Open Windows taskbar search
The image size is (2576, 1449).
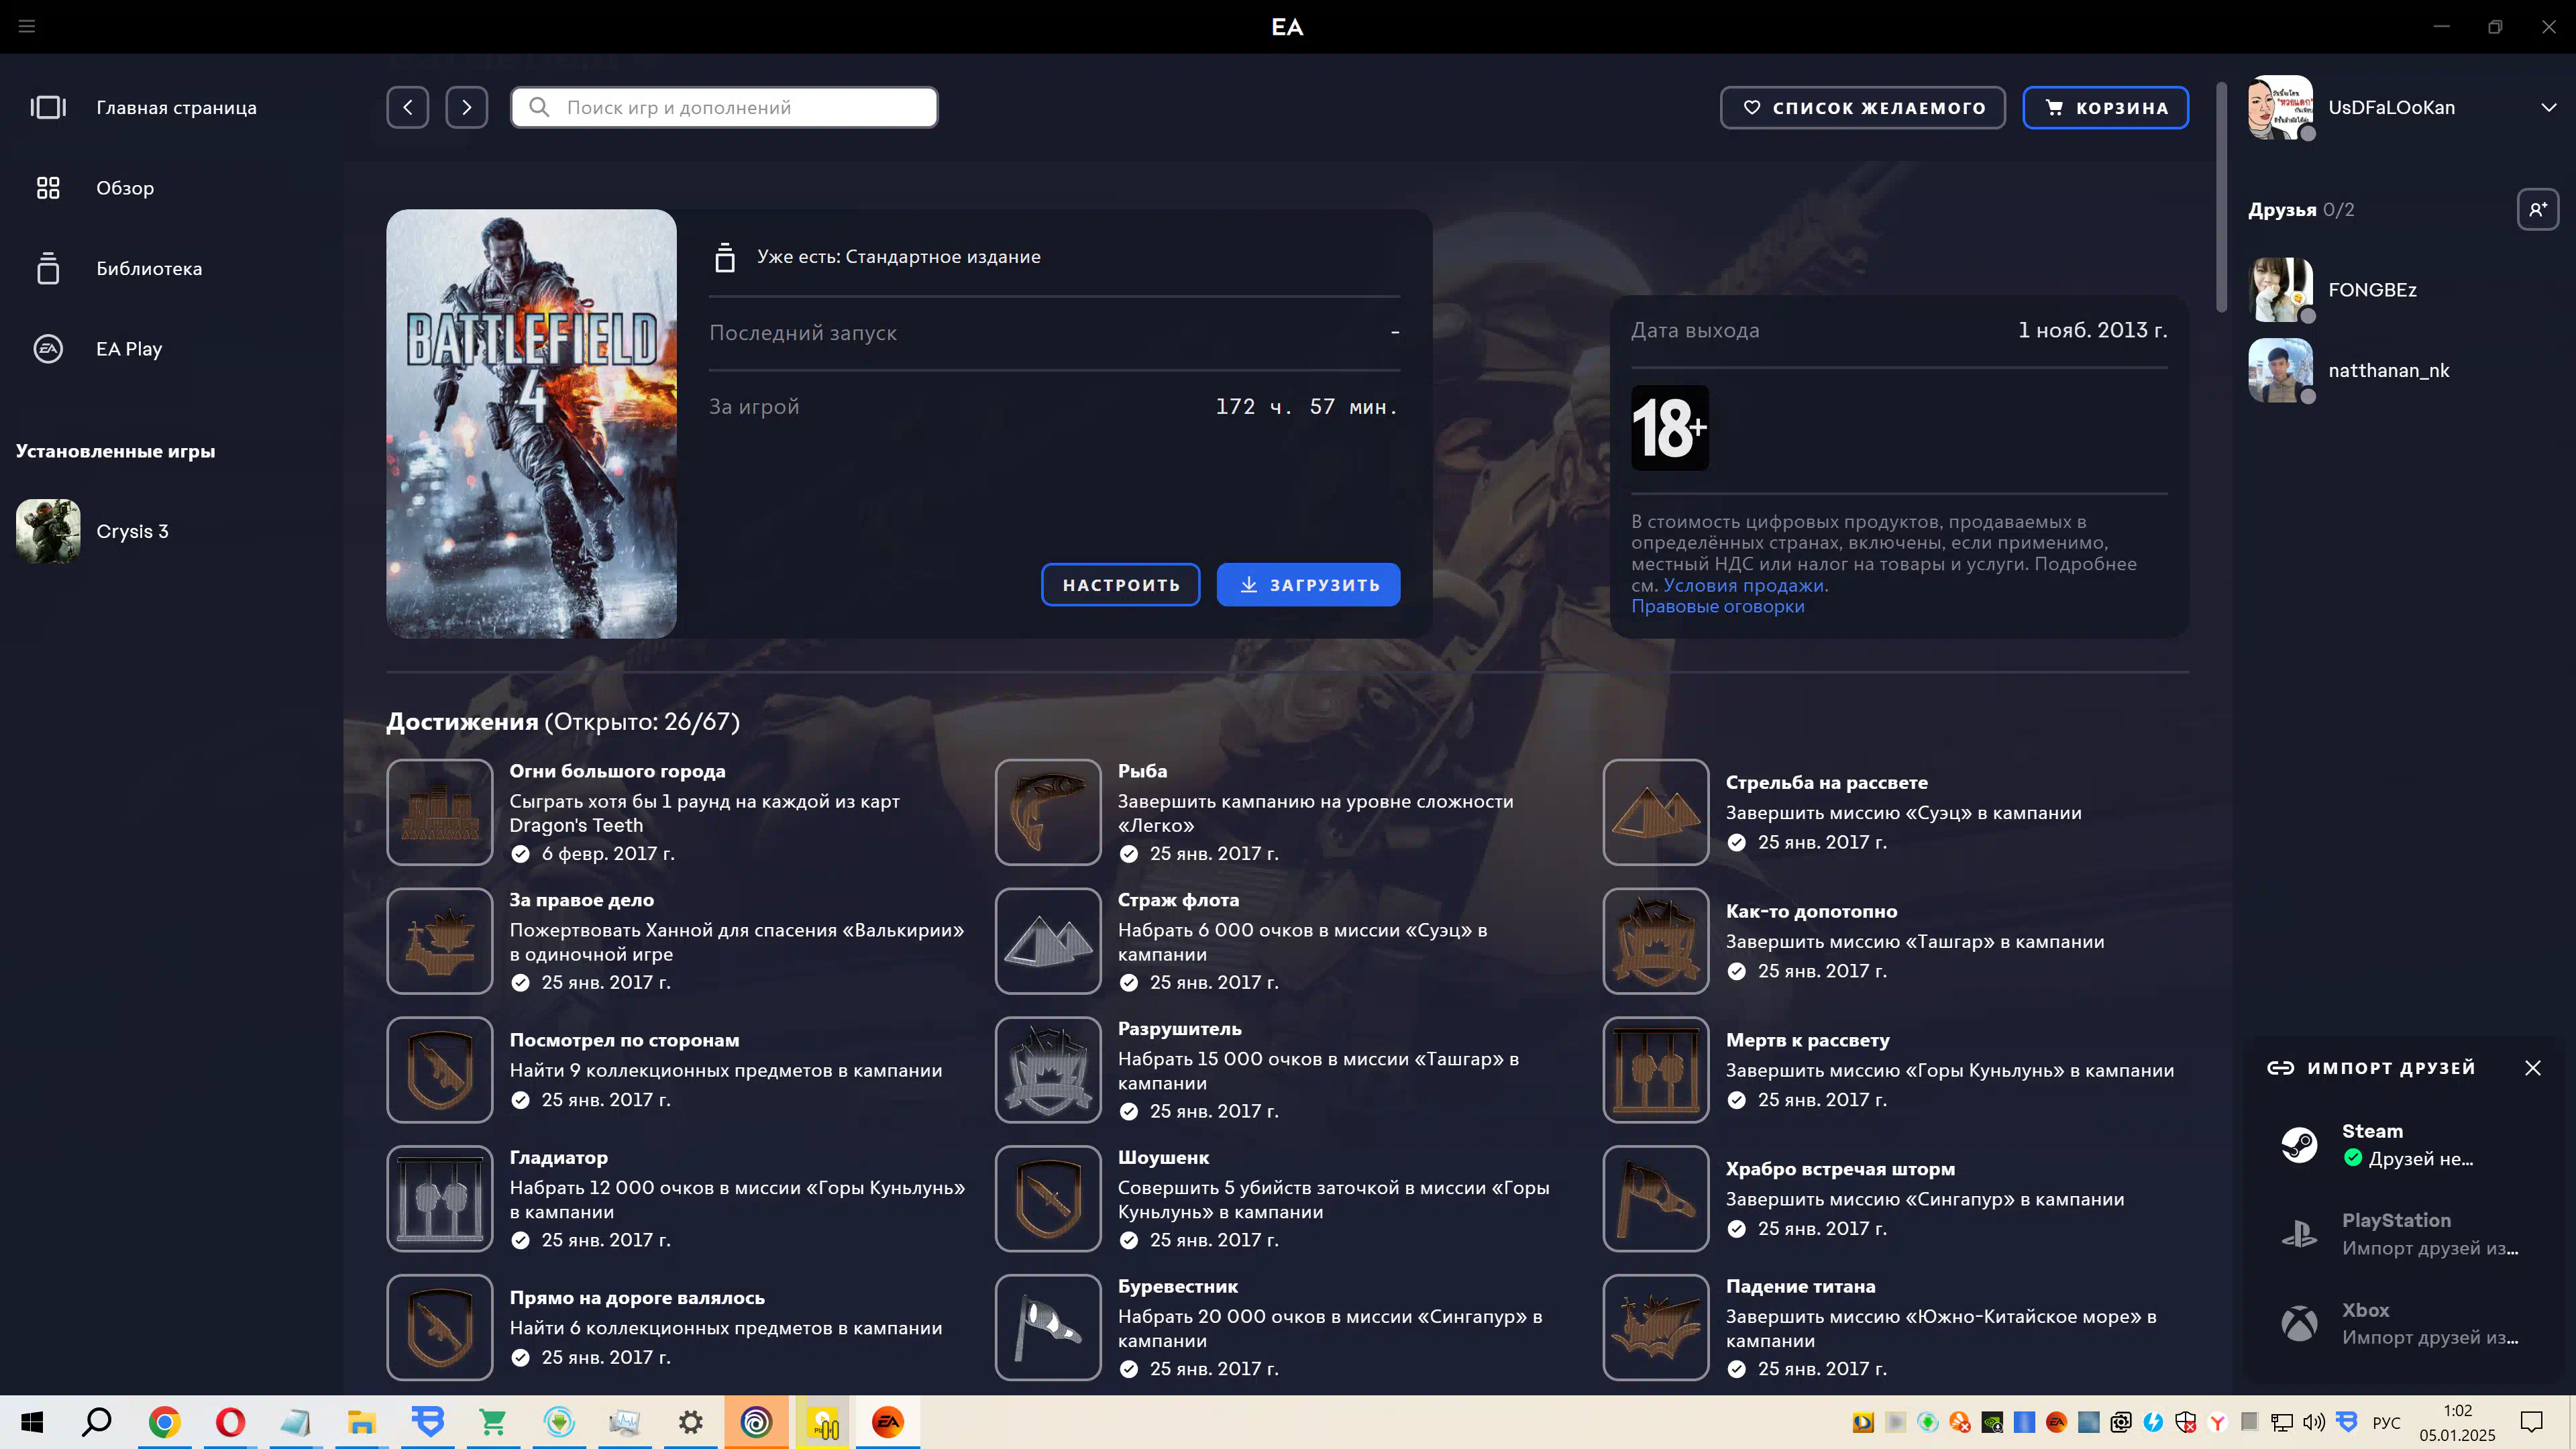97,1422
